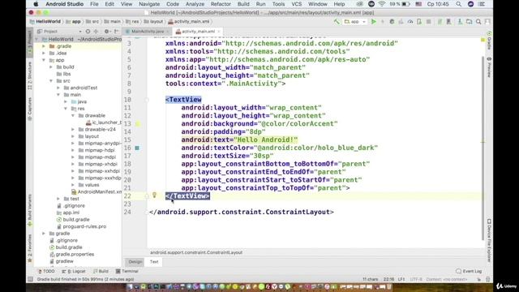This screenshot has height=292, width=519.
Task: Open the VCS menu
Action: [297, 4]
